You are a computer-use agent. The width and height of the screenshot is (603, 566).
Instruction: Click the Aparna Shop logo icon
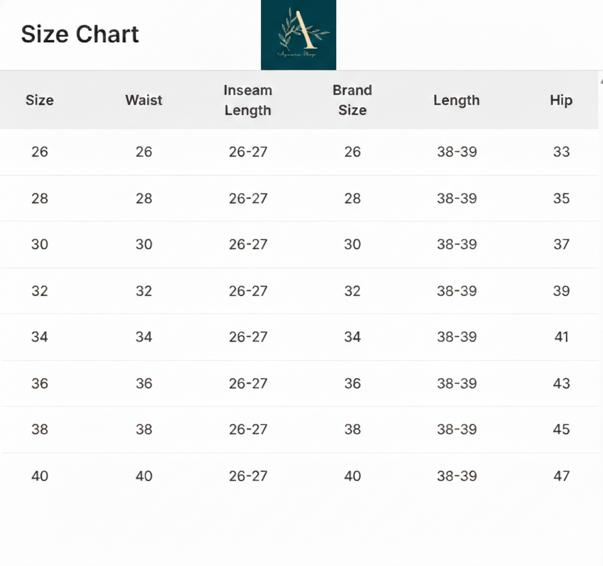click(299, 35)
